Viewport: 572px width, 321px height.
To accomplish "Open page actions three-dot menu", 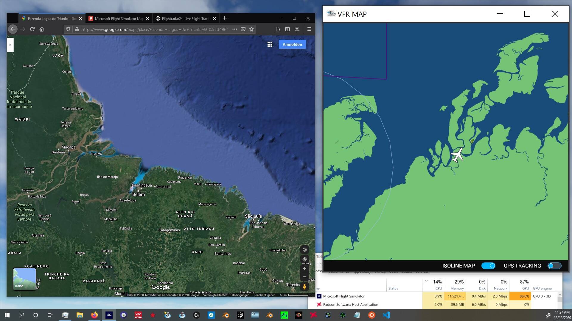I will click(x=235, y=29).
